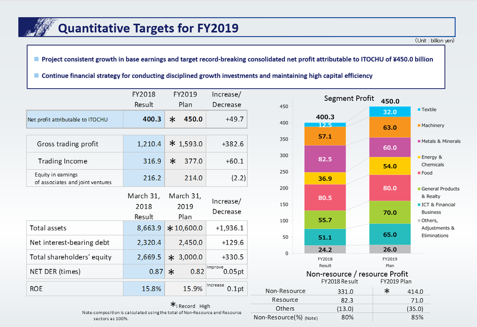Click the 316.9 trading income value
477x327 pixels.
(152, 161)
